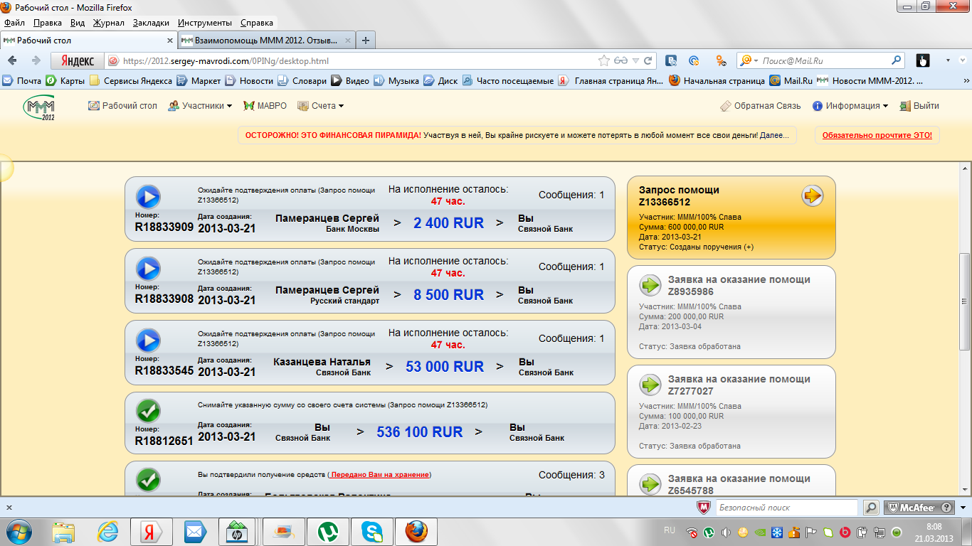Open the Закладки menu

coord(151,23)
